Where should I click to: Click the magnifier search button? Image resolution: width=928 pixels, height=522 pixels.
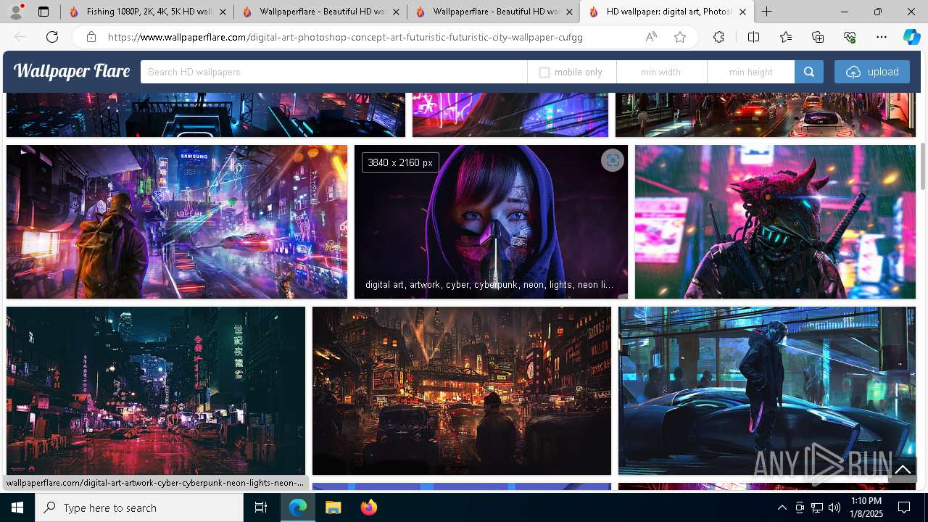click(x=809, y=72)
